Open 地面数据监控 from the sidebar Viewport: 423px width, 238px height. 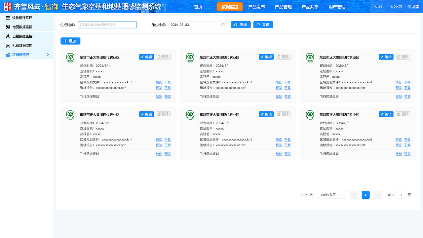7,27
